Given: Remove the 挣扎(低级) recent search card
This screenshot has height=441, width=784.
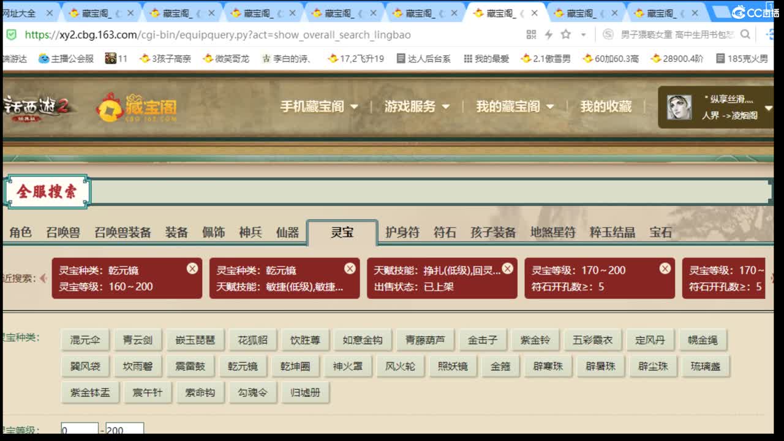Looking at the screenshot, I should click(507, 268).
